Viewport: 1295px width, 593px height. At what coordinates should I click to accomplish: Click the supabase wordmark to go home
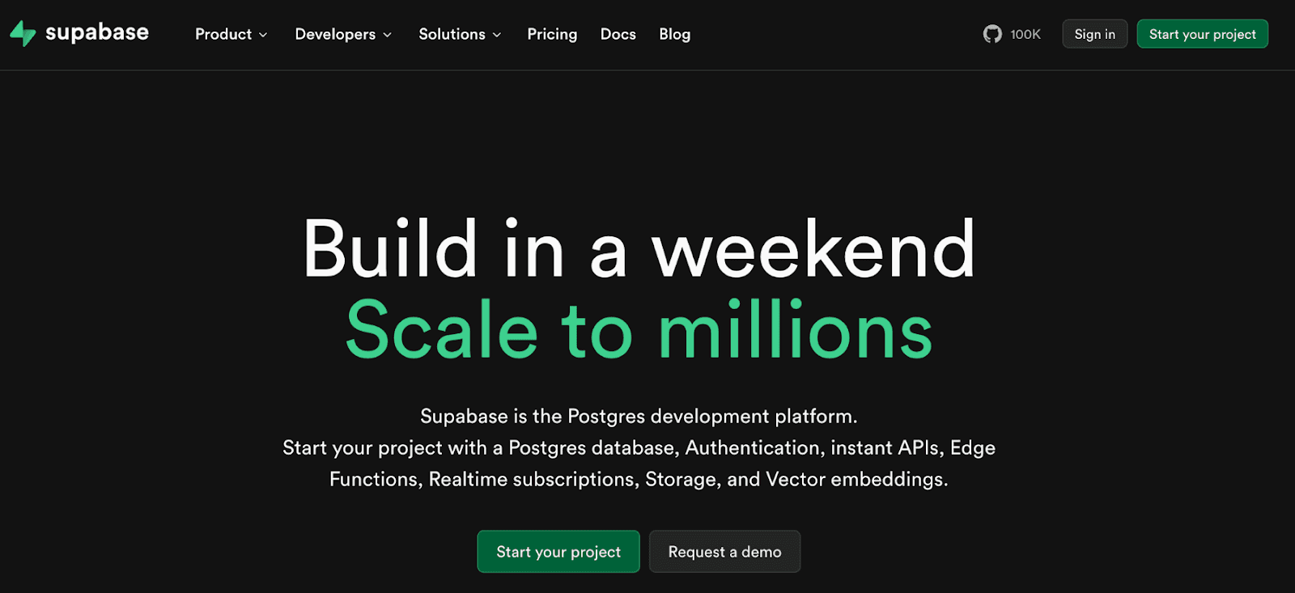tap(97, 33)
